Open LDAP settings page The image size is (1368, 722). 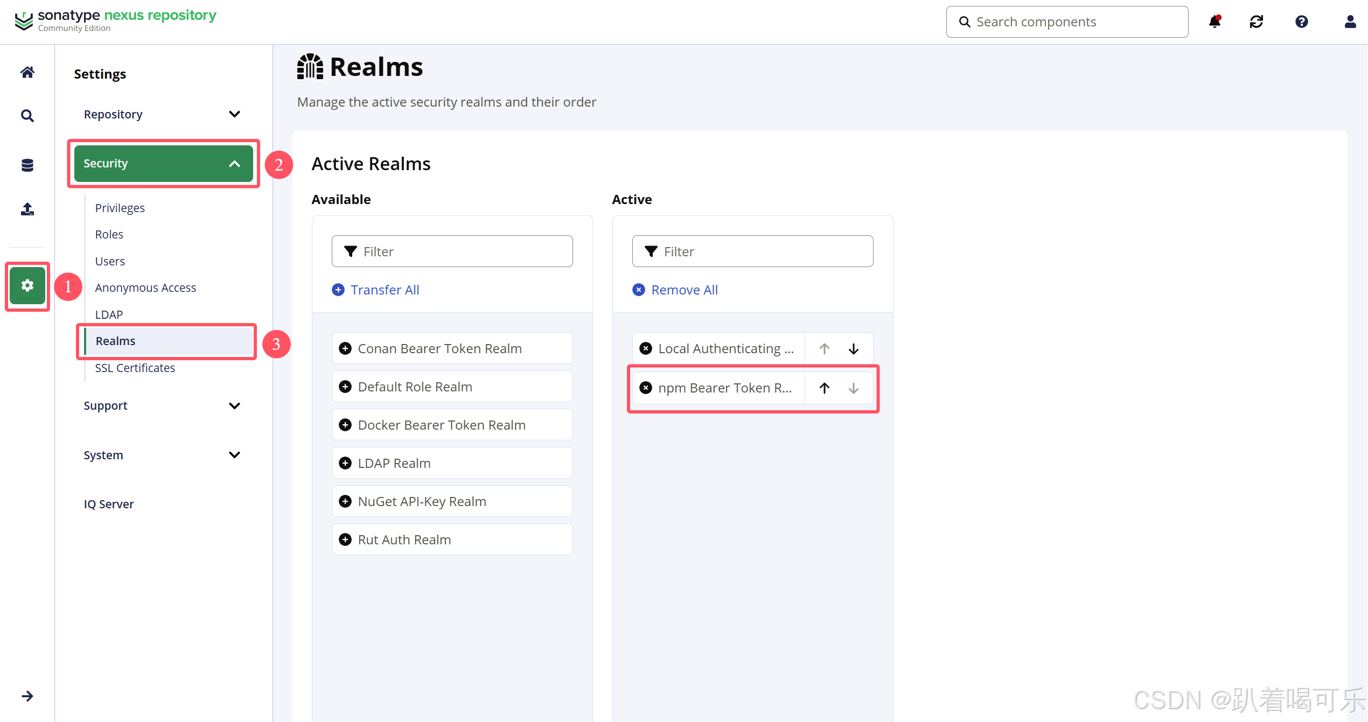pyautogui.click(x=109, y=314)
